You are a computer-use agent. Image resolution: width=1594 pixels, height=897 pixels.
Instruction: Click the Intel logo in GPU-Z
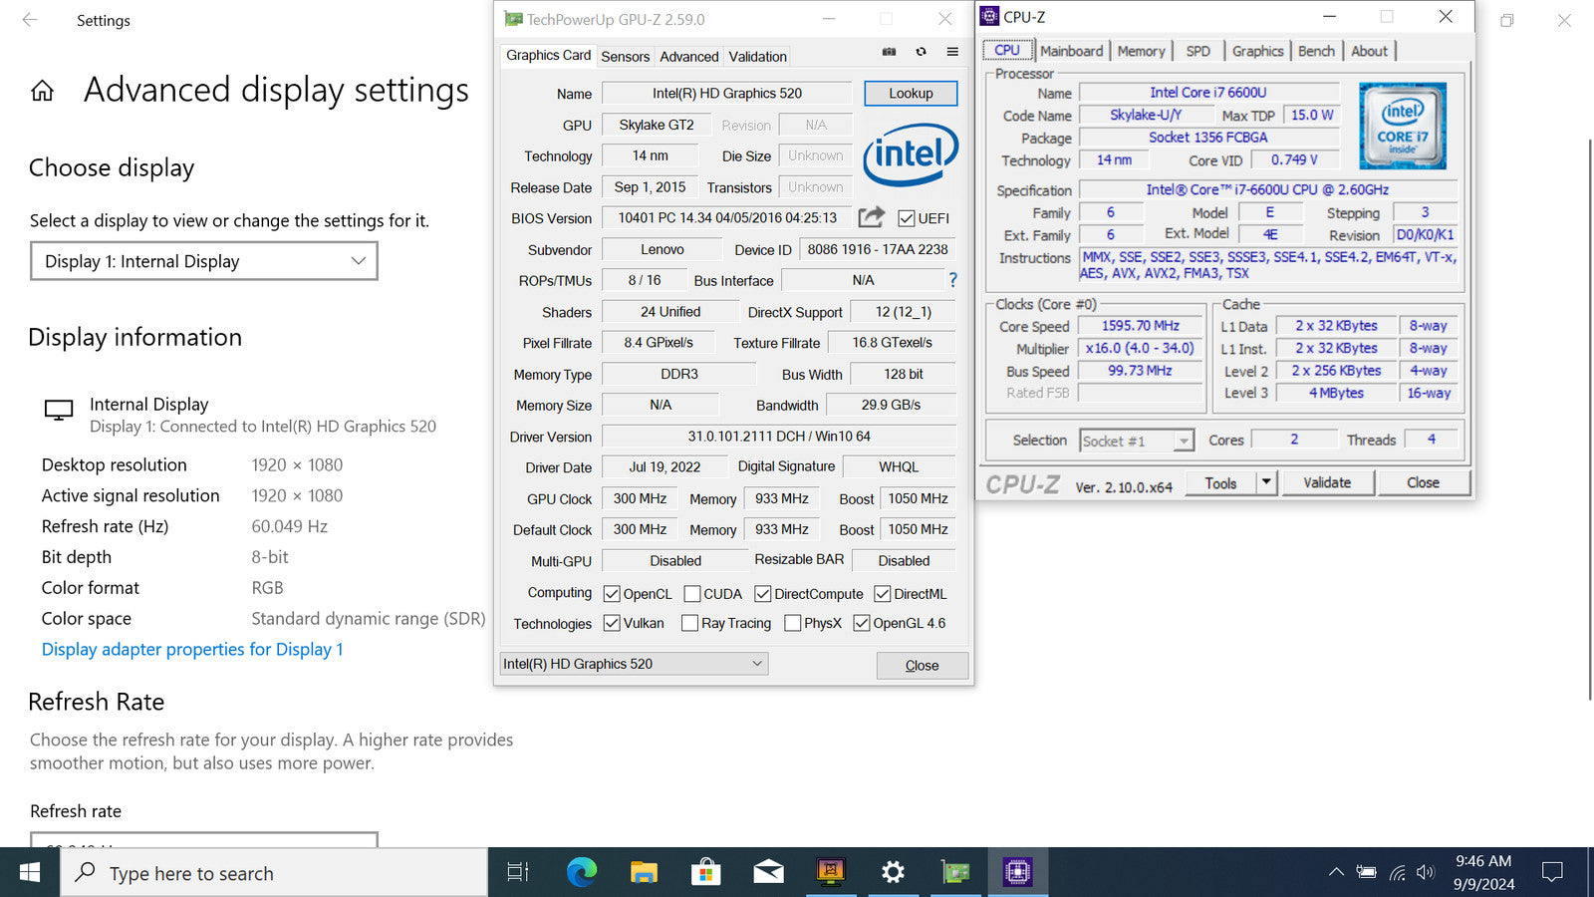click(911, 153)
